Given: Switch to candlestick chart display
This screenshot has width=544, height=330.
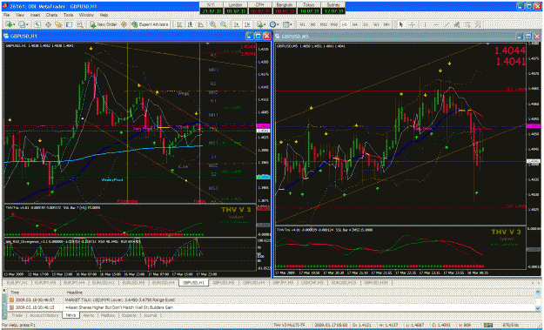Looking at the screenshot, I should (190, 24).
